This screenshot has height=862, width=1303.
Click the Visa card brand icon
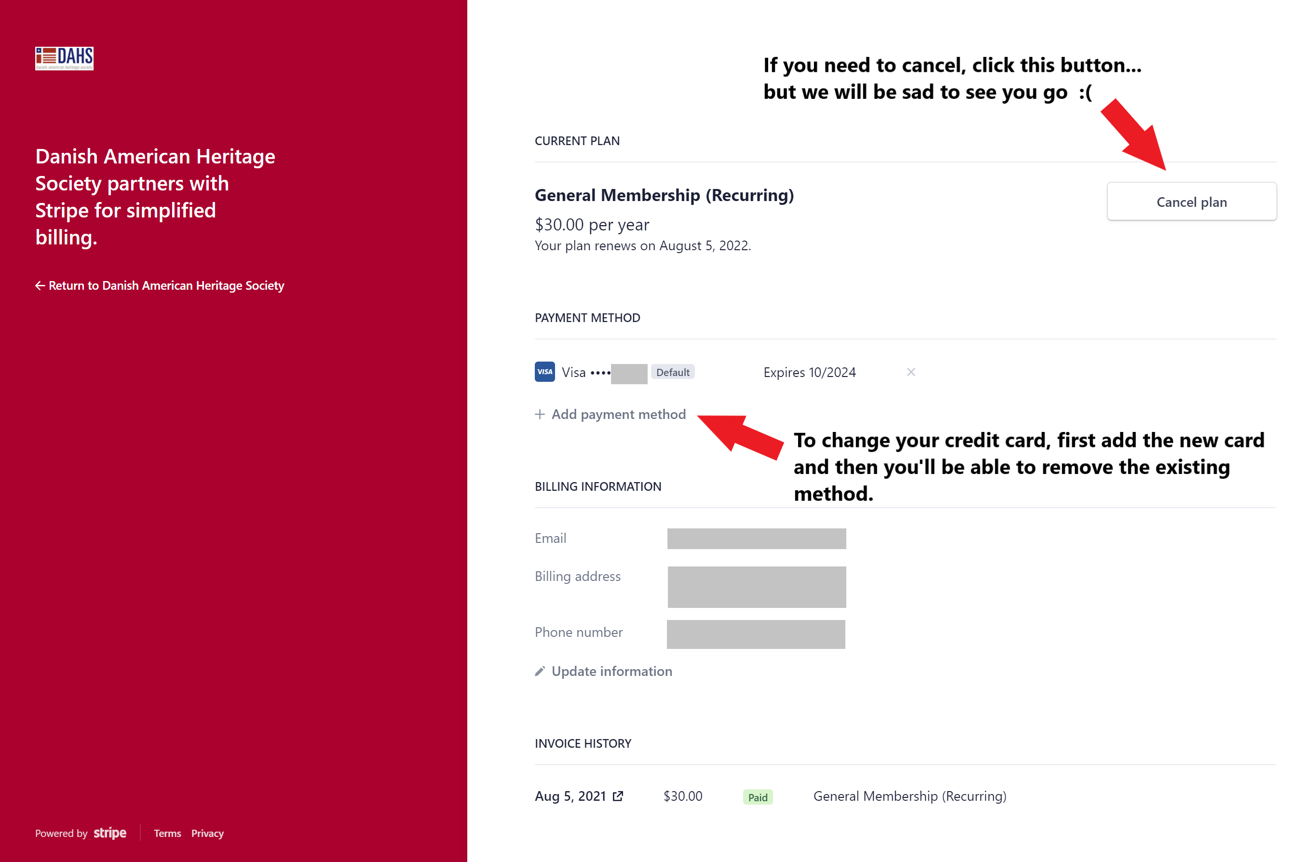click(x=545, y=372)
